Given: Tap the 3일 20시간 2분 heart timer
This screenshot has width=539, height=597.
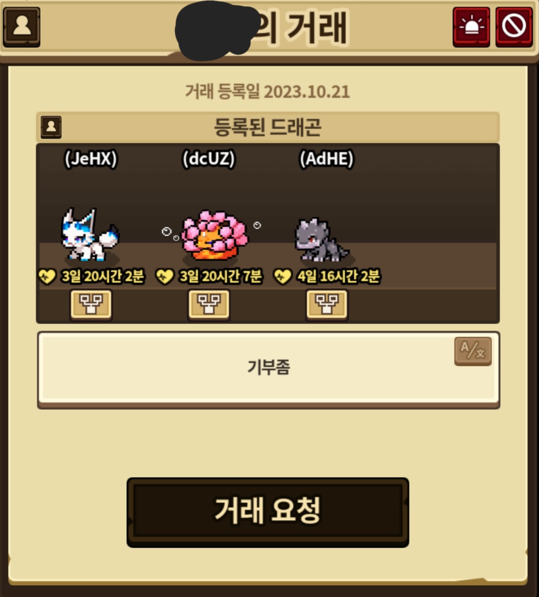Looking at the screenshot, I should [91, 276].
